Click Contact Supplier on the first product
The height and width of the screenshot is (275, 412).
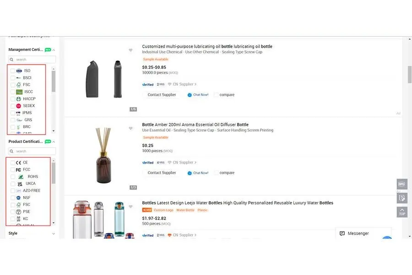[x=161, y=94]
